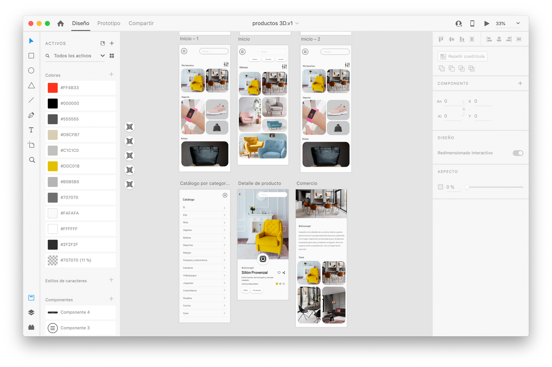Click the align center horizontally icon

(x=499, y=39)
